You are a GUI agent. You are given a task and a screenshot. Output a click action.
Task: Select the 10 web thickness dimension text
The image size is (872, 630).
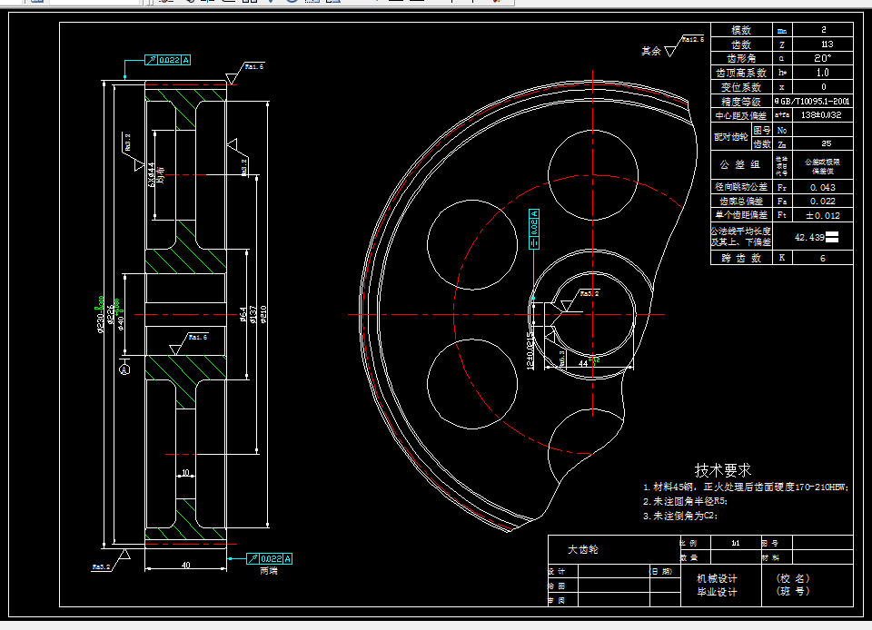coord(185,473)
